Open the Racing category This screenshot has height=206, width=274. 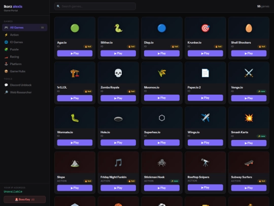(25, 57)
